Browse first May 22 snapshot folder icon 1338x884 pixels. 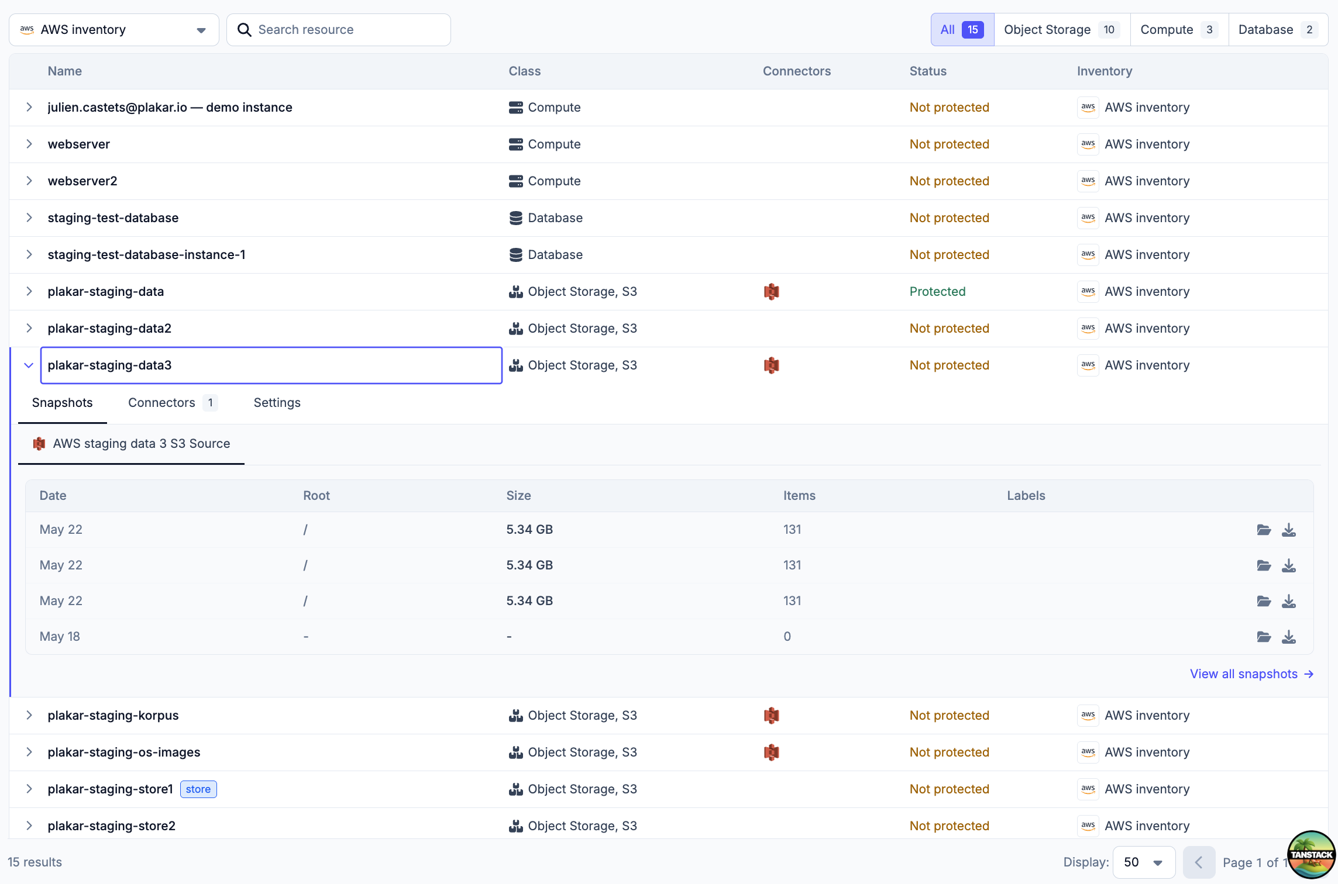coord(1264,530)
